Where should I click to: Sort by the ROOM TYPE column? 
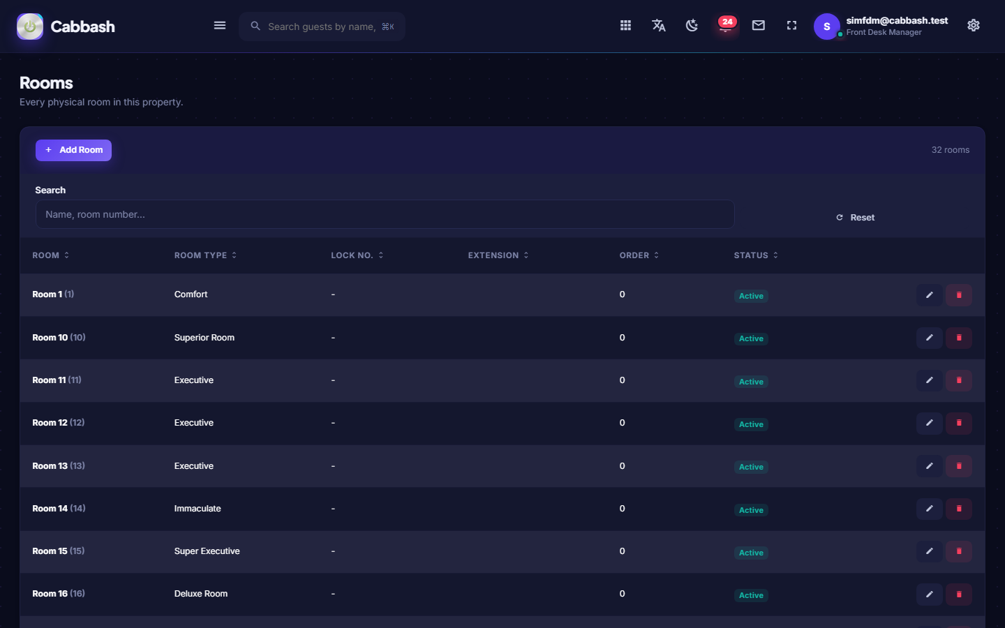pyautogui.click(x=206, y=255)
